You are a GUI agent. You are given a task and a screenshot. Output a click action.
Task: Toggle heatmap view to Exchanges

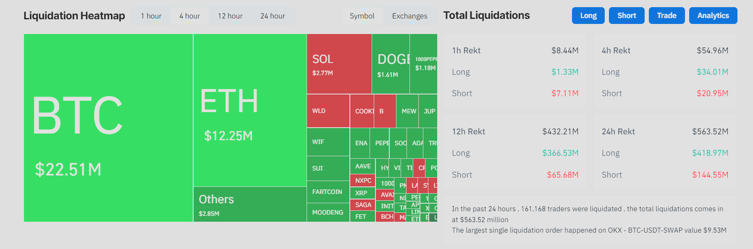pos(410,16)
